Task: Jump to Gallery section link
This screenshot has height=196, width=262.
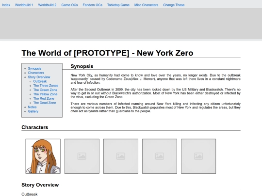Action: click(33, 111)
